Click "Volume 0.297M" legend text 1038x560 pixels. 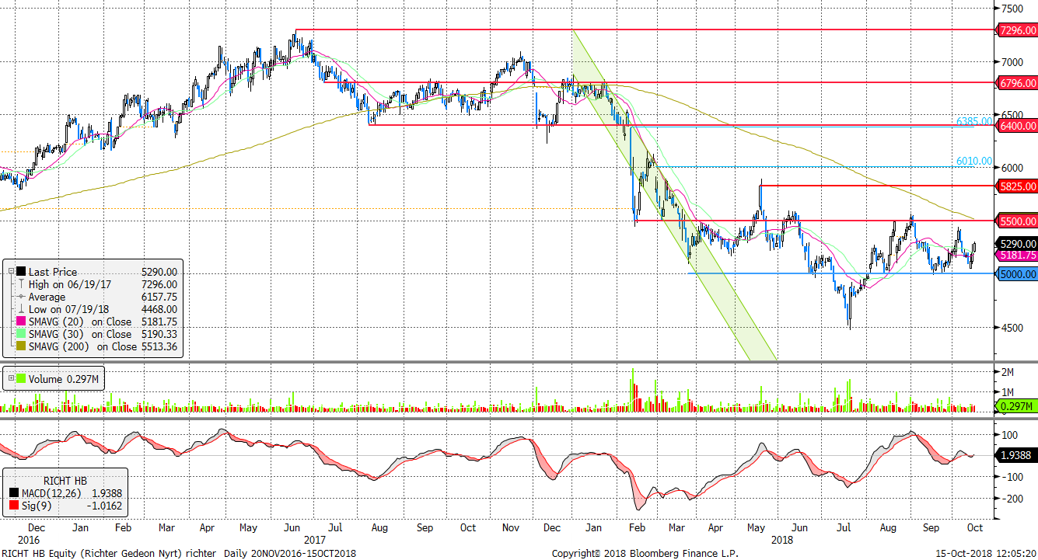coord(64,379)
